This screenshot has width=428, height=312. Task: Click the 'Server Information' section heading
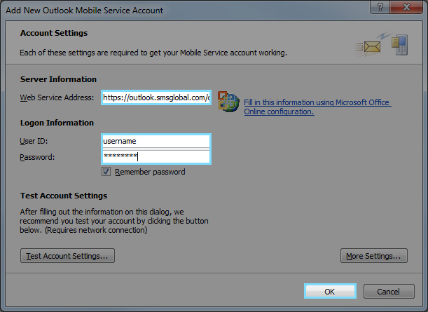pos(58,79)
